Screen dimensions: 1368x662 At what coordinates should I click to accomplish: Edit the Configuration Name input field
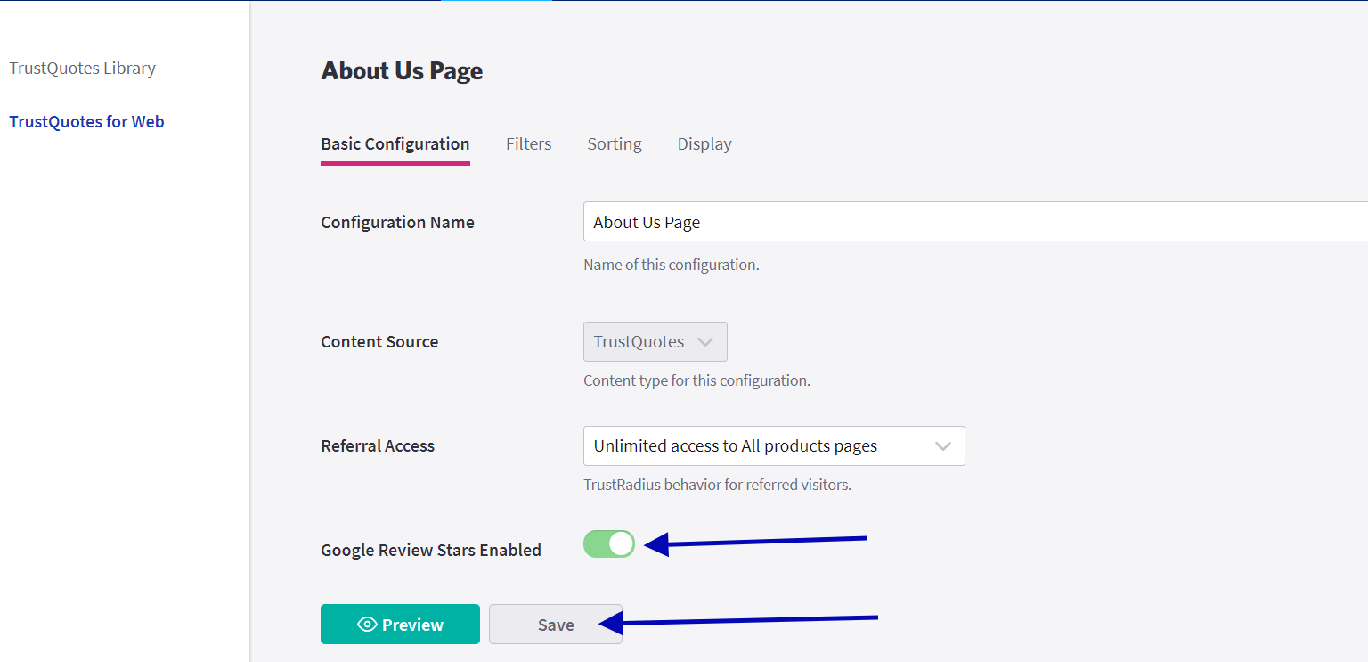pyautogui.click(x=975, y=222)
